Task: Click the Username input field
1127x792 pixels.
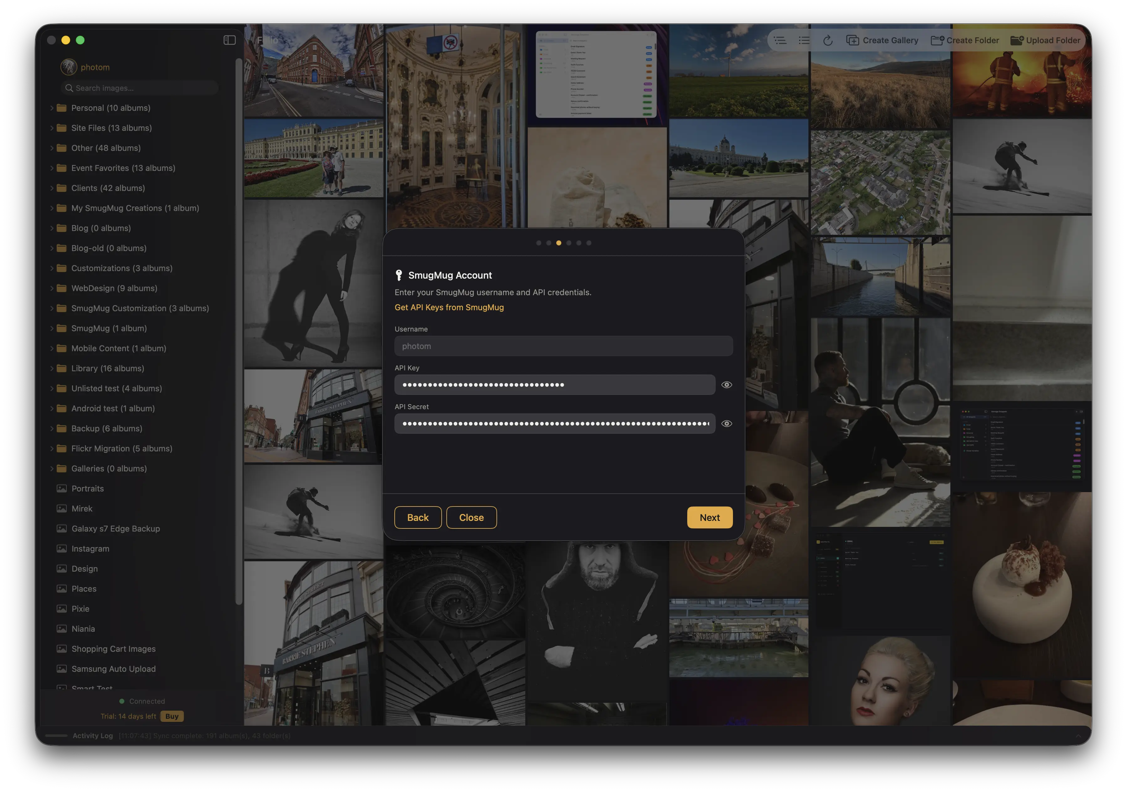Action: click(563, 346)
